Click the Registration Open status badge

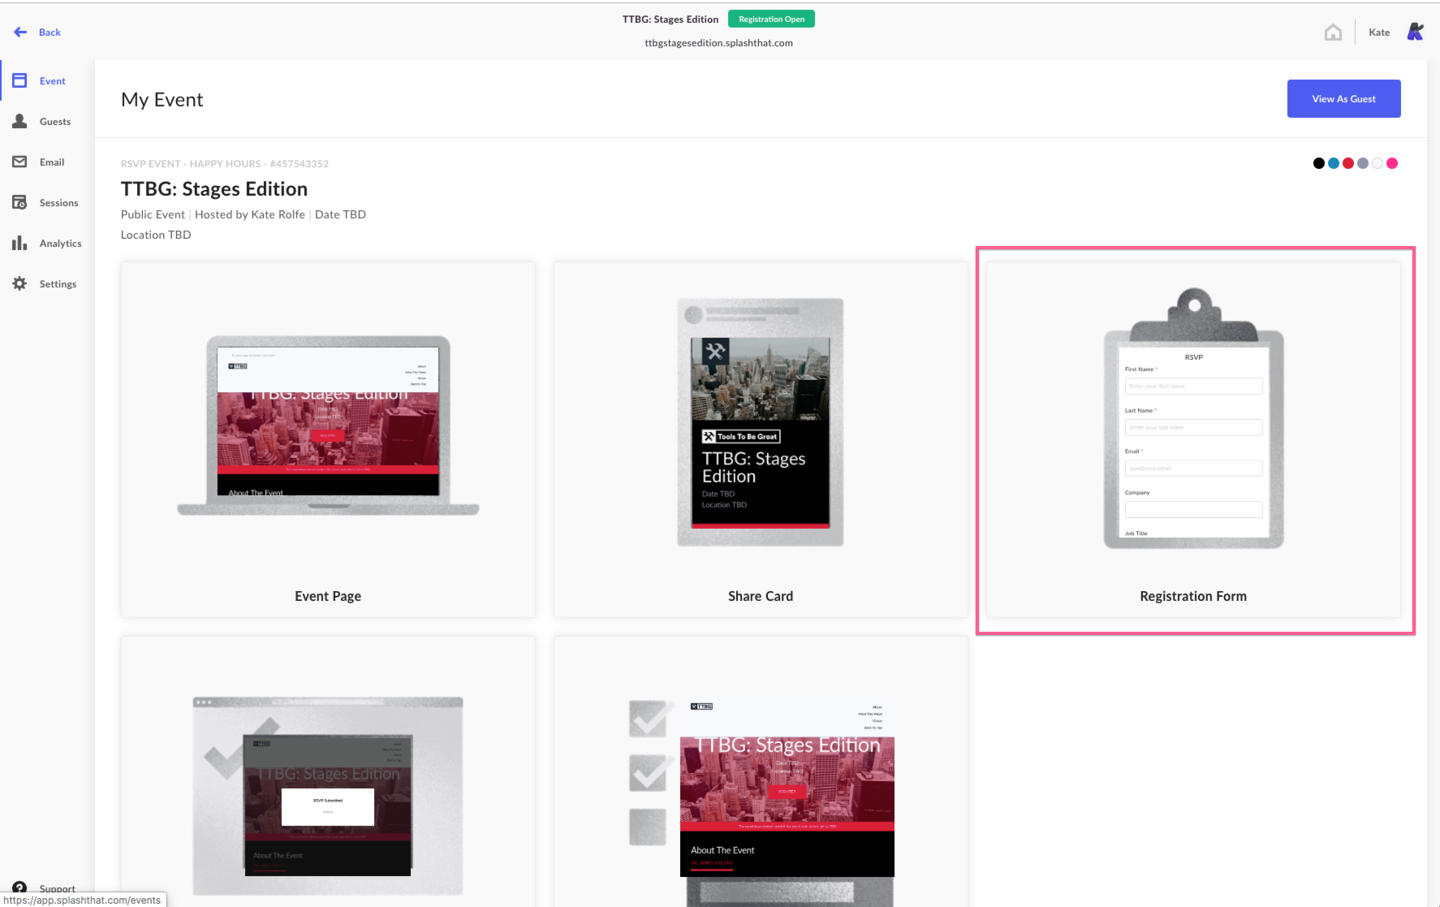point(771,19)
